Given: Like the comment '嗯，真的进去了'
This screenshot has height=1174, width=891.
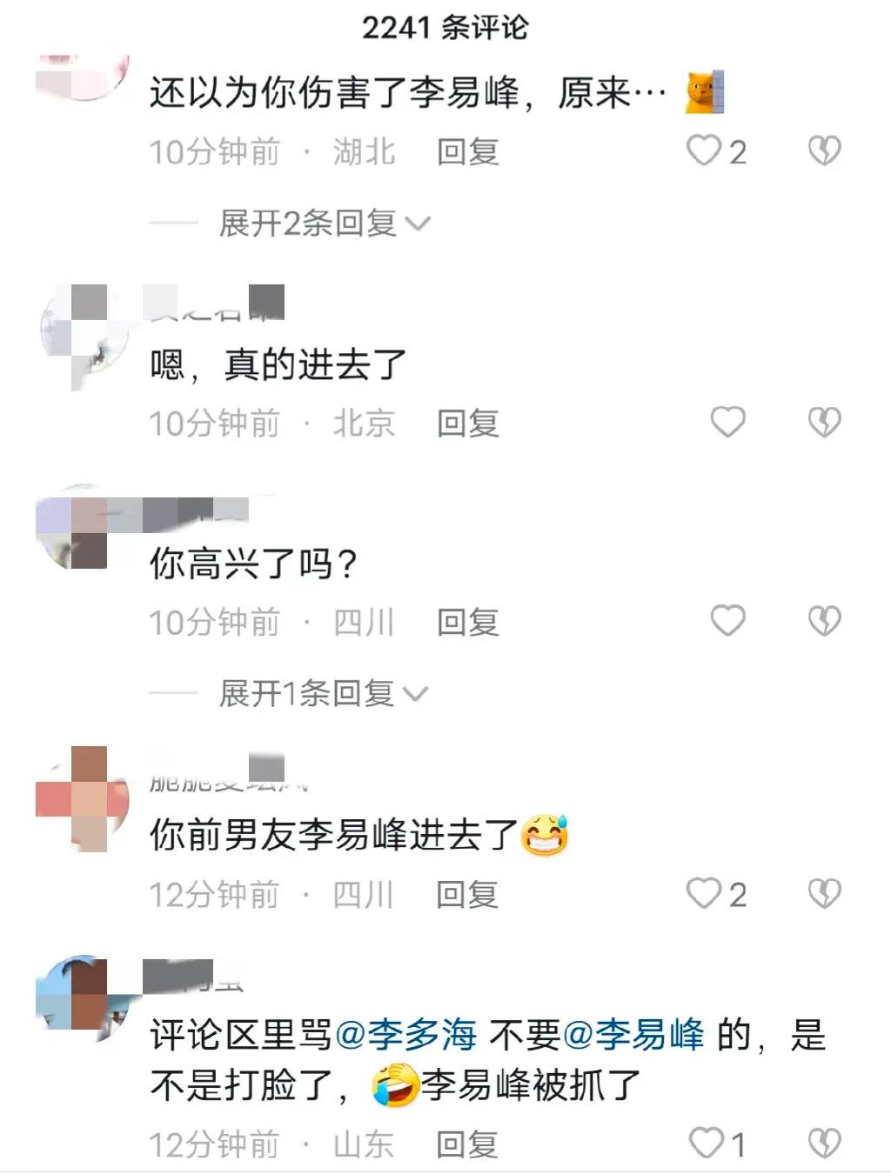Looking at the screenshot, I should point(728,422).
